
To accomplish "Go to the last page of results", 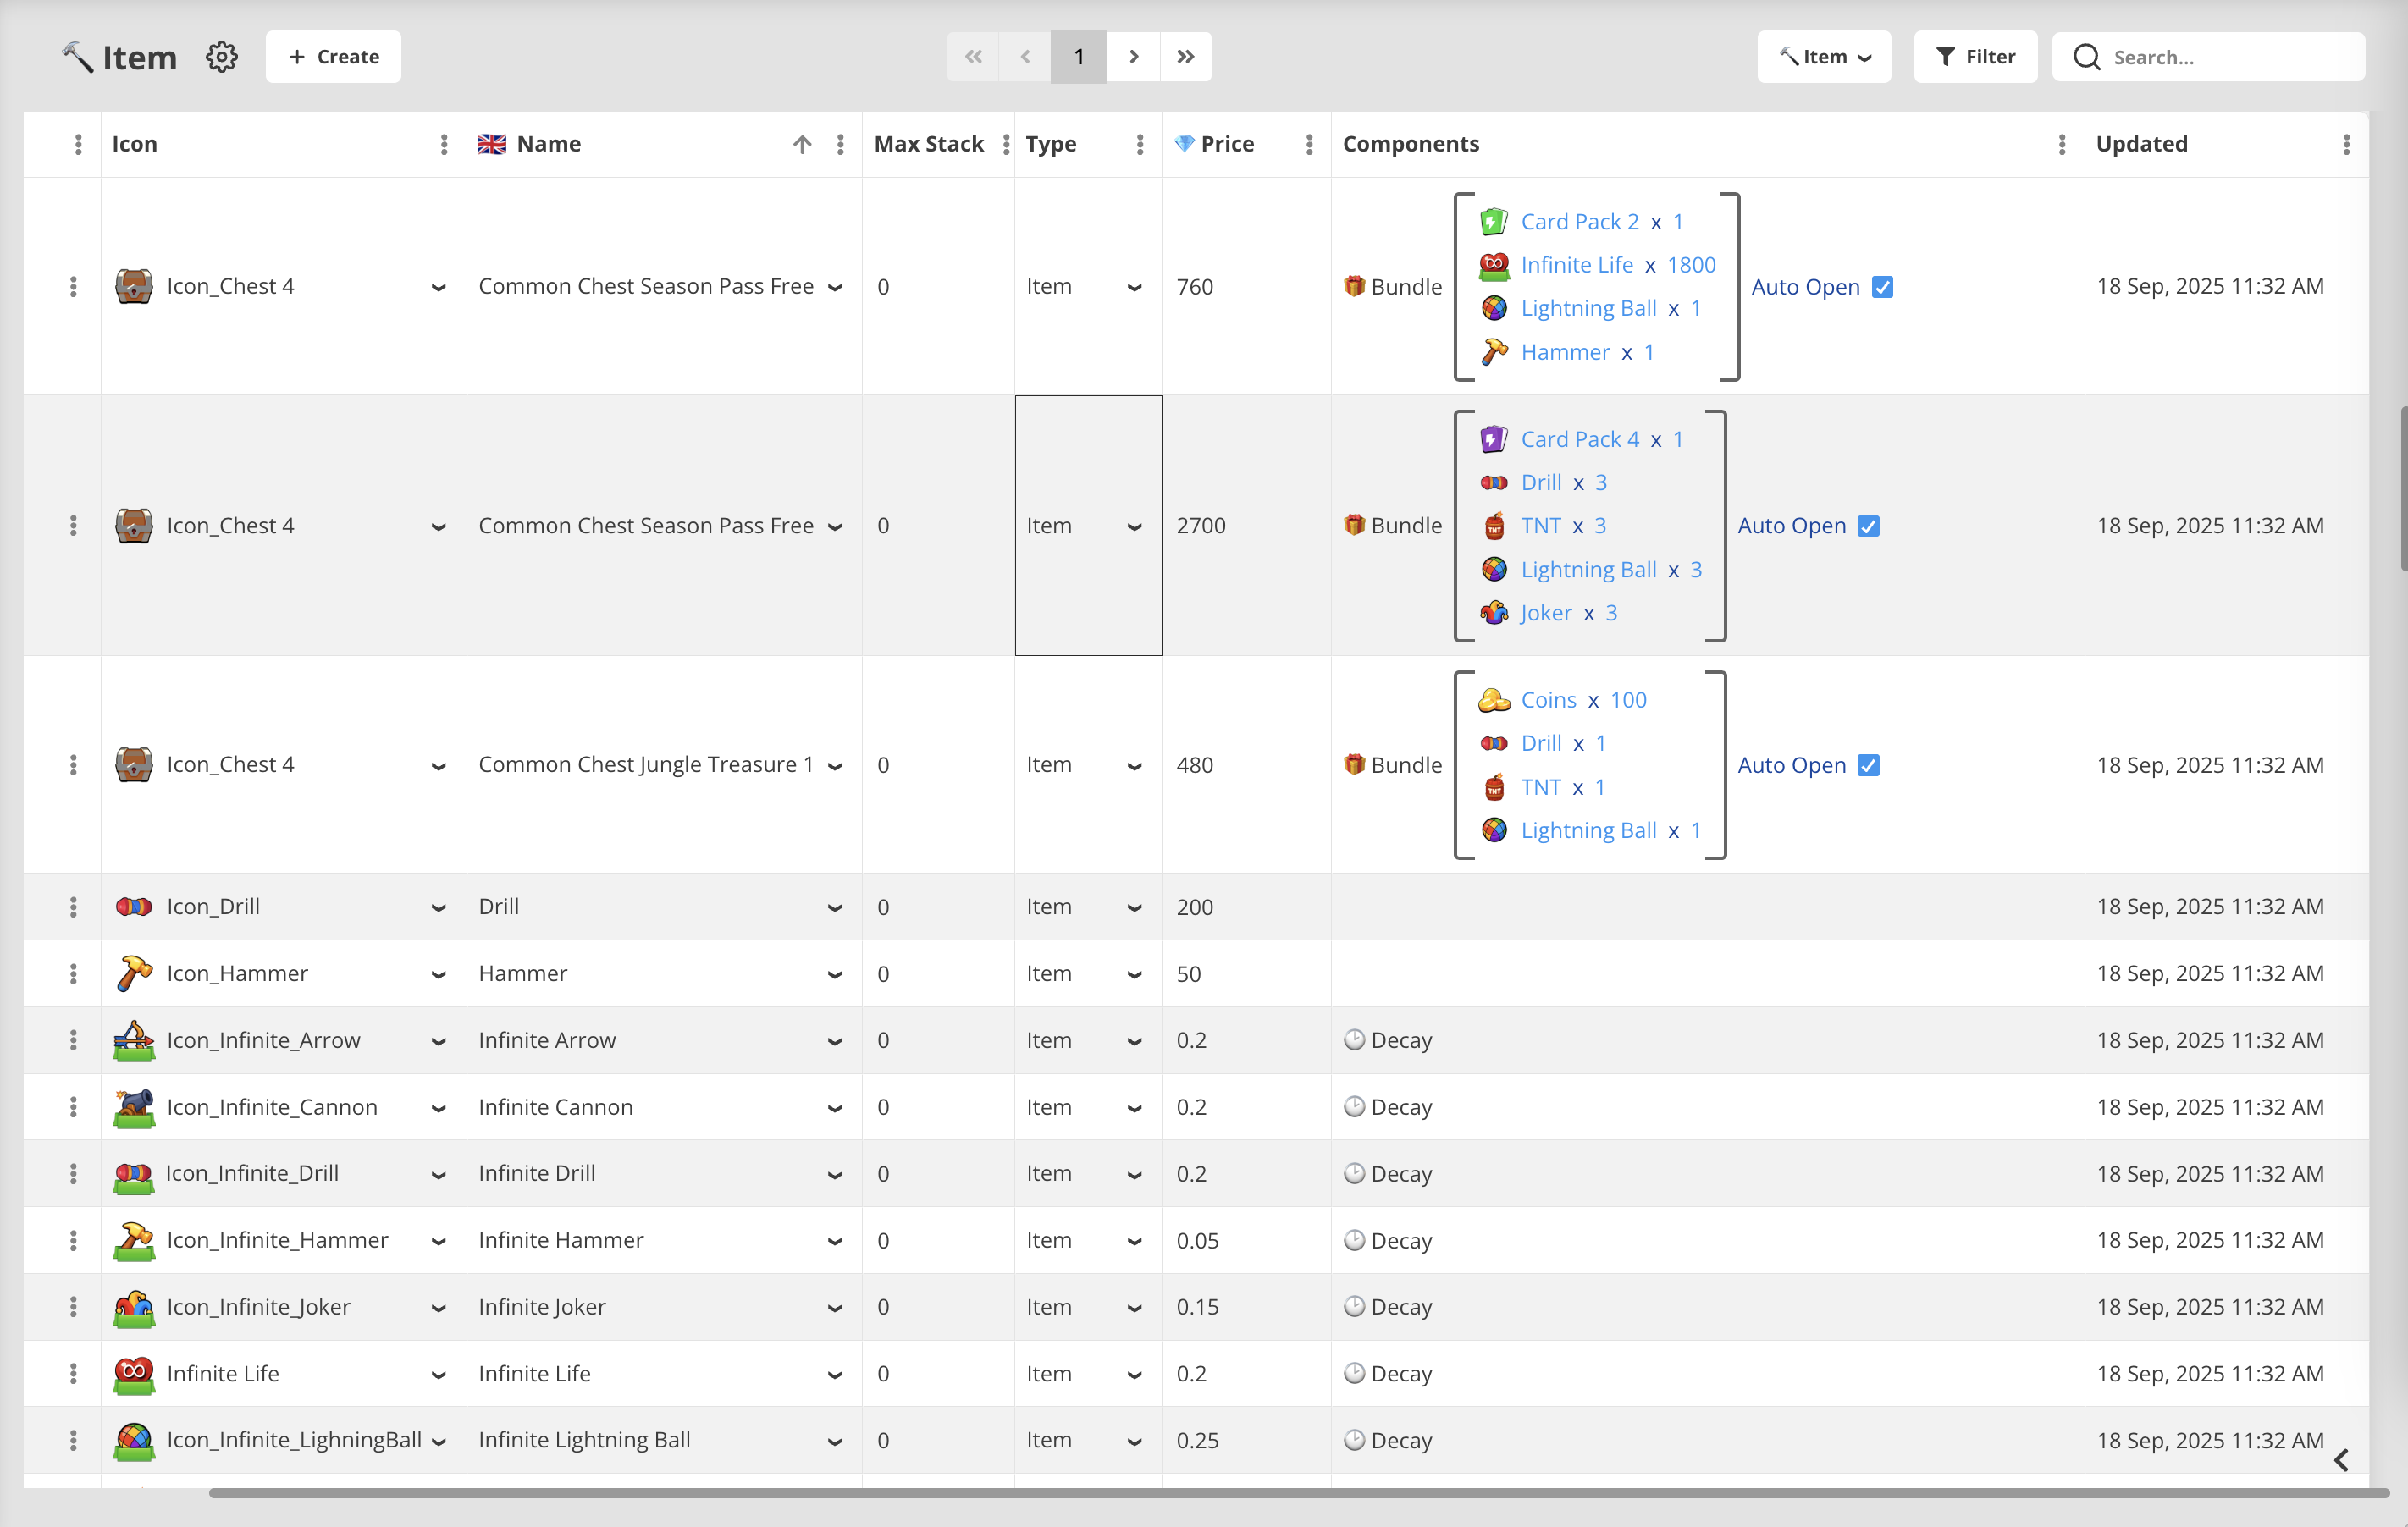I will [1185, 57].
